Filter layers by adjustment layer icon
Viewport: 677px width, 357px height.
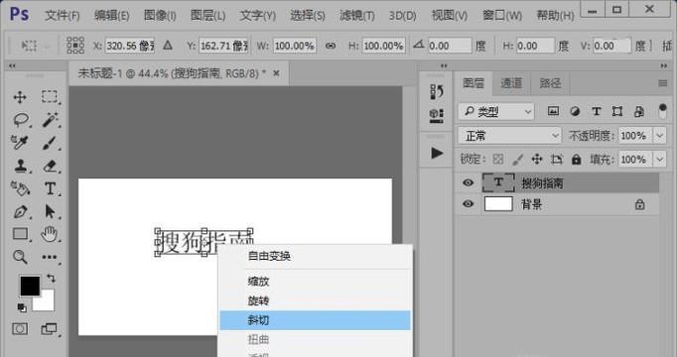pos(575,111)
